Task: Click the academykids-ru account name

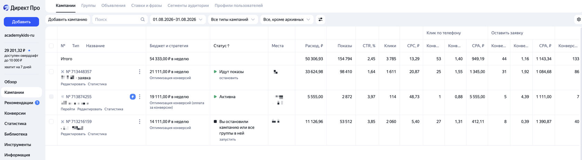Action: pyautogui.click(x=19, y=35)
